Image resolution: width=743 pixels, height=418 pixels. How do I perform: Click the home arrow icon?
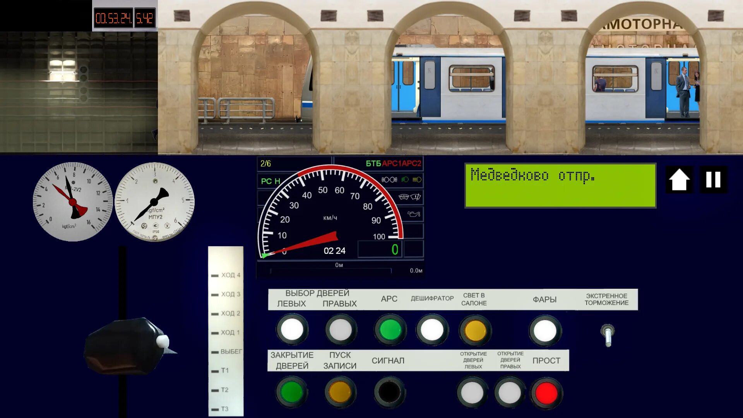coord(679,180)
